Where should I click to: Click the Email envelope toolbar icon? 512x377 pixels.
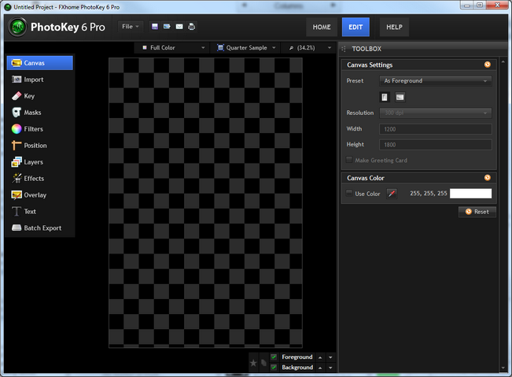179,27
